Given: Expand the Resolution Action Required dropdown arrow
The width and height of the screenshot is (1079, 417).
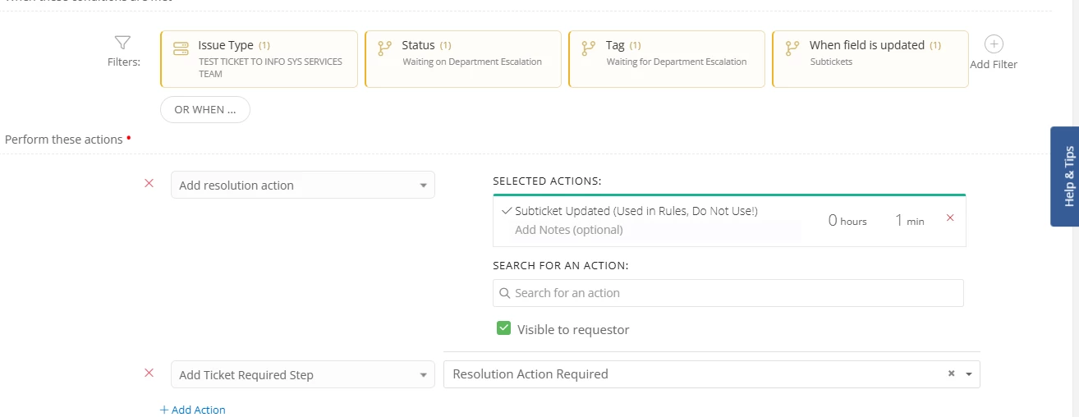Looking at the screenshot, I should tap(969, 374).
